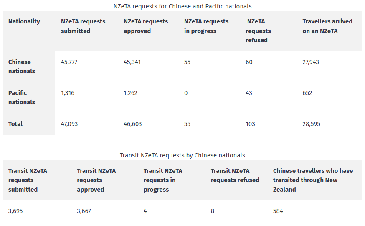
Task: Select the 46,603 total approved value
Action: coord(132,124)
